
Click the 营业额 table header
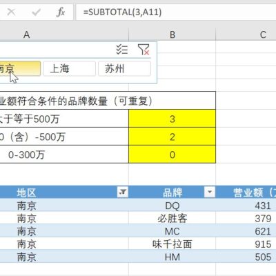[246, 192]
